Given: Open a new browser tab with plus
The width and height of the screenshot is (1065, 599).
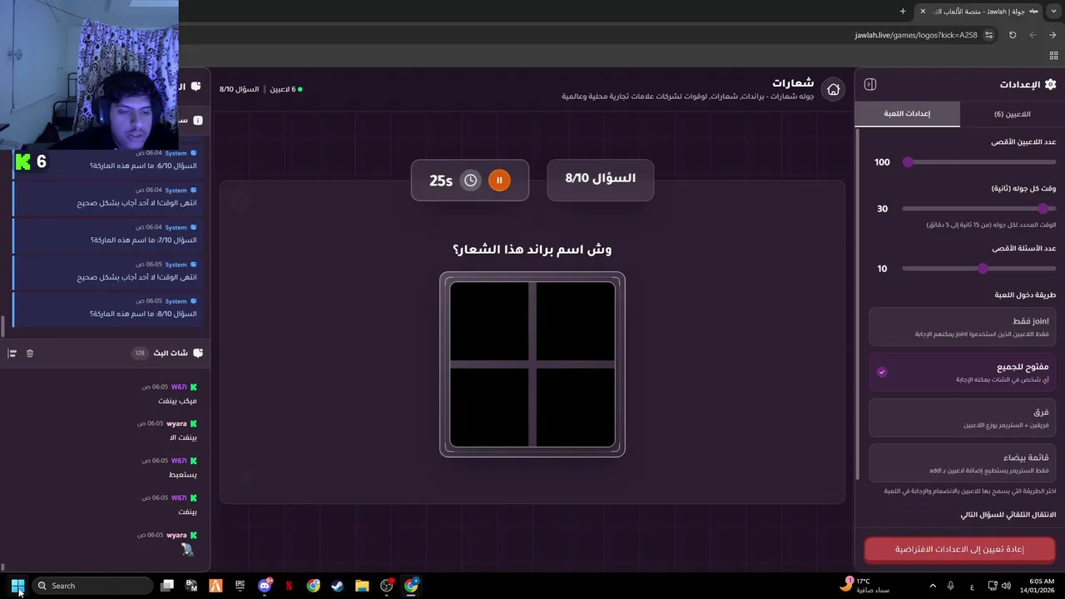Looking at the screenshot, I should coord(903,11).
